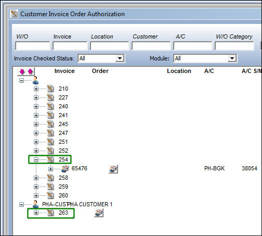
Task: Expand invoice 252 node
Action: 36,151
